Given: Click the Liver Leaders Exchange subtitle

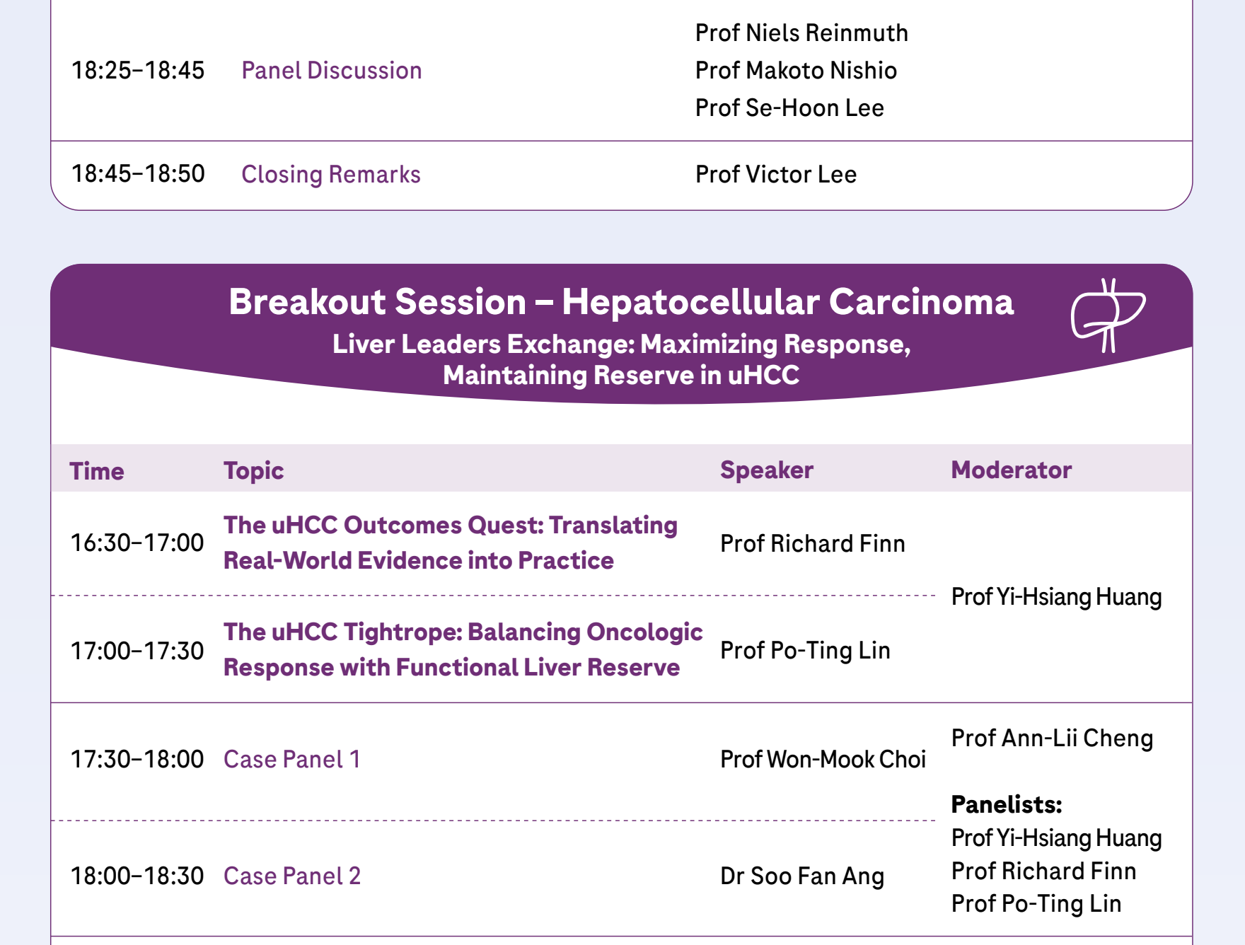Looking at the screenshot, I should (x=621, y=359).
